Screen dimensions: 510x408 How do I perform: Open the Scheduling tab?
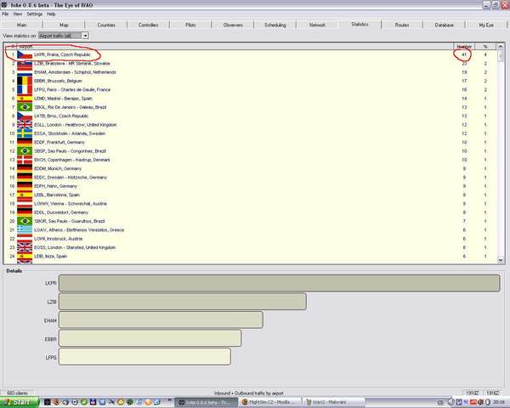pyautogui.click(x=275, y=25)
